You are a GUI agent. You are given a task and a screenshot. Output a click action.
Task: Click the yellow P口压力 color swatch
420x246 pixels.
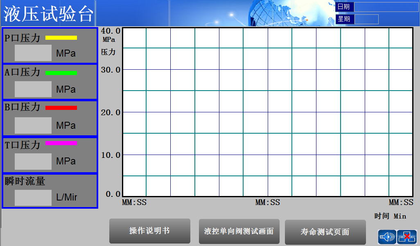tap(61, 38)
